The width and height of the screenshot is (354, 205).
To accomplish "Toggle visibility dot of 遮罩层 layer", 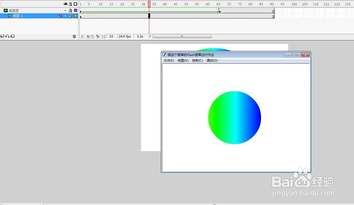I will click(x=65, y=10).
